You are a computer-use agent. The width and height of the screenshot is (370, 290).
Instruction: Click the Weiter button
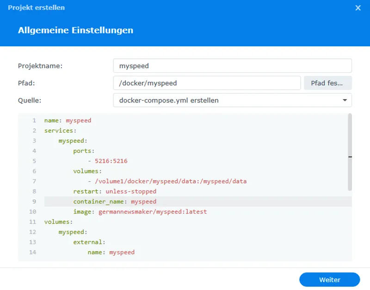tap(330, 279)
